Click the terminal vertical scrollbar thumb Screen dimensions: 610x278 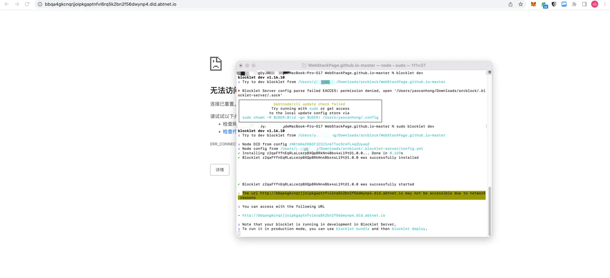[490, 211]
